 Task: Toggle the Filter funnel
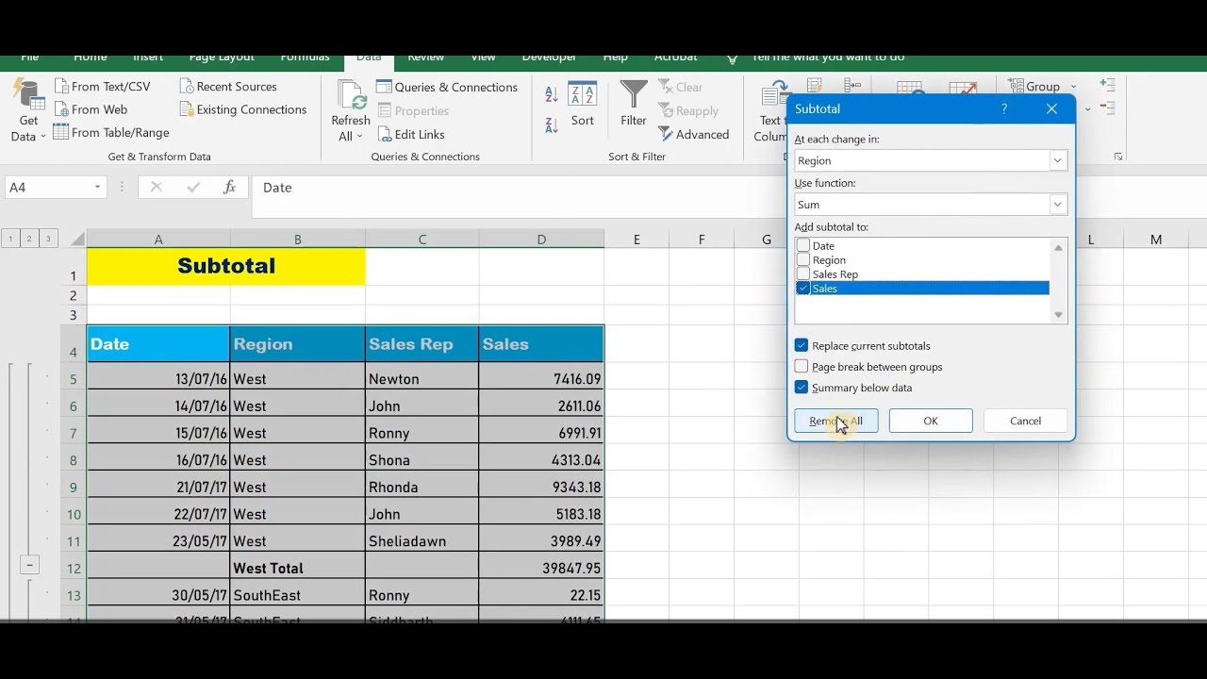[634, 104]
